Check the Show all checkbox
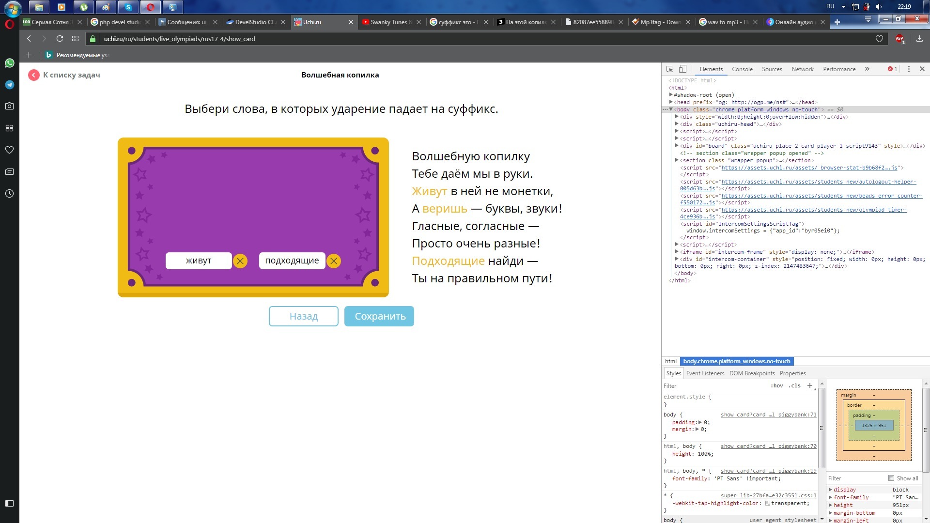930x523 pixels. (891, 478)
